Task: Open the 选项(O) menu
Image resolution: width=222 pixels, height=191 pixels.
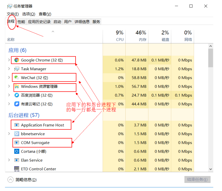Action: pyautogui.click(x=29, y=14)
